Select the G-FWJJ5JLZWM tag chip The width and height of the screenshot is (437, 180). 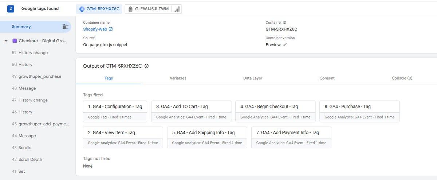(153, 9)
